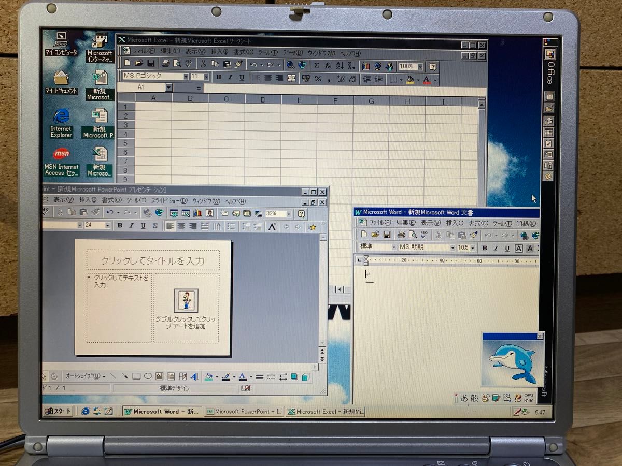Click the Word Print icon
The height and width of the screenshot is (466, 622).
401,235
